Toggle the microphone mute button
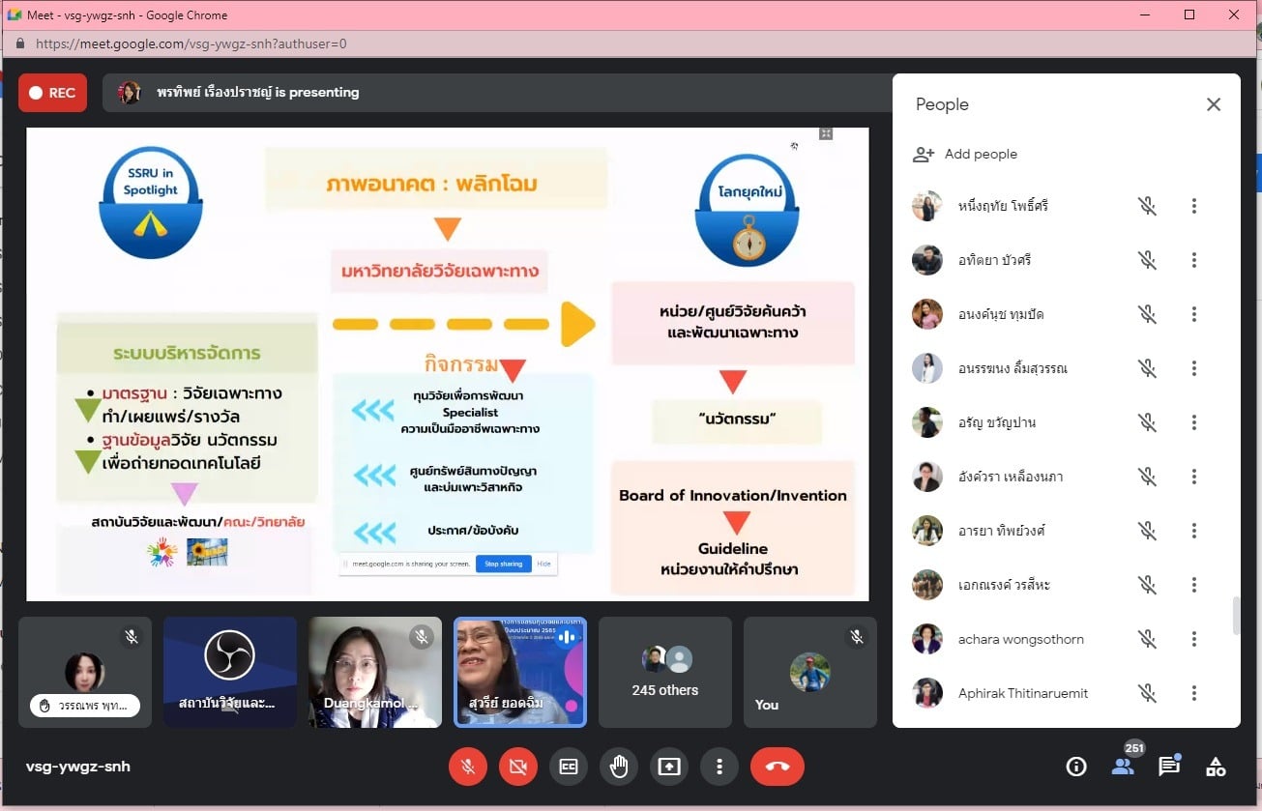The image size is (1262, 811). [x=468, y=767]
